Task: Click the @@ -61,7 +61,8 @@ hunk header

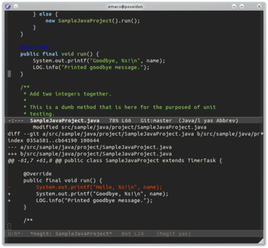Action: click(115, 160)
